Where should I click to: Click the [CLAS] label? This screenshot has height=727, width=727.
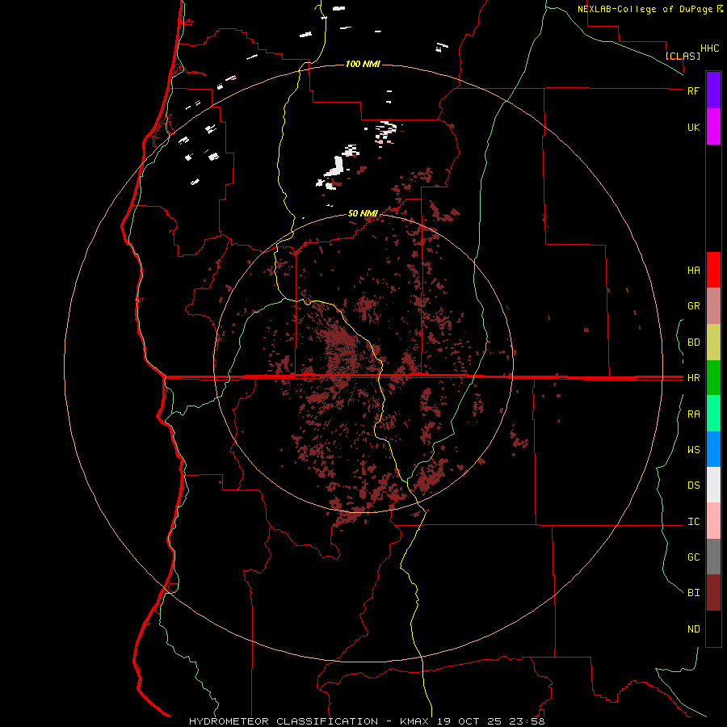pyautogui.click(x=683, y=56)
